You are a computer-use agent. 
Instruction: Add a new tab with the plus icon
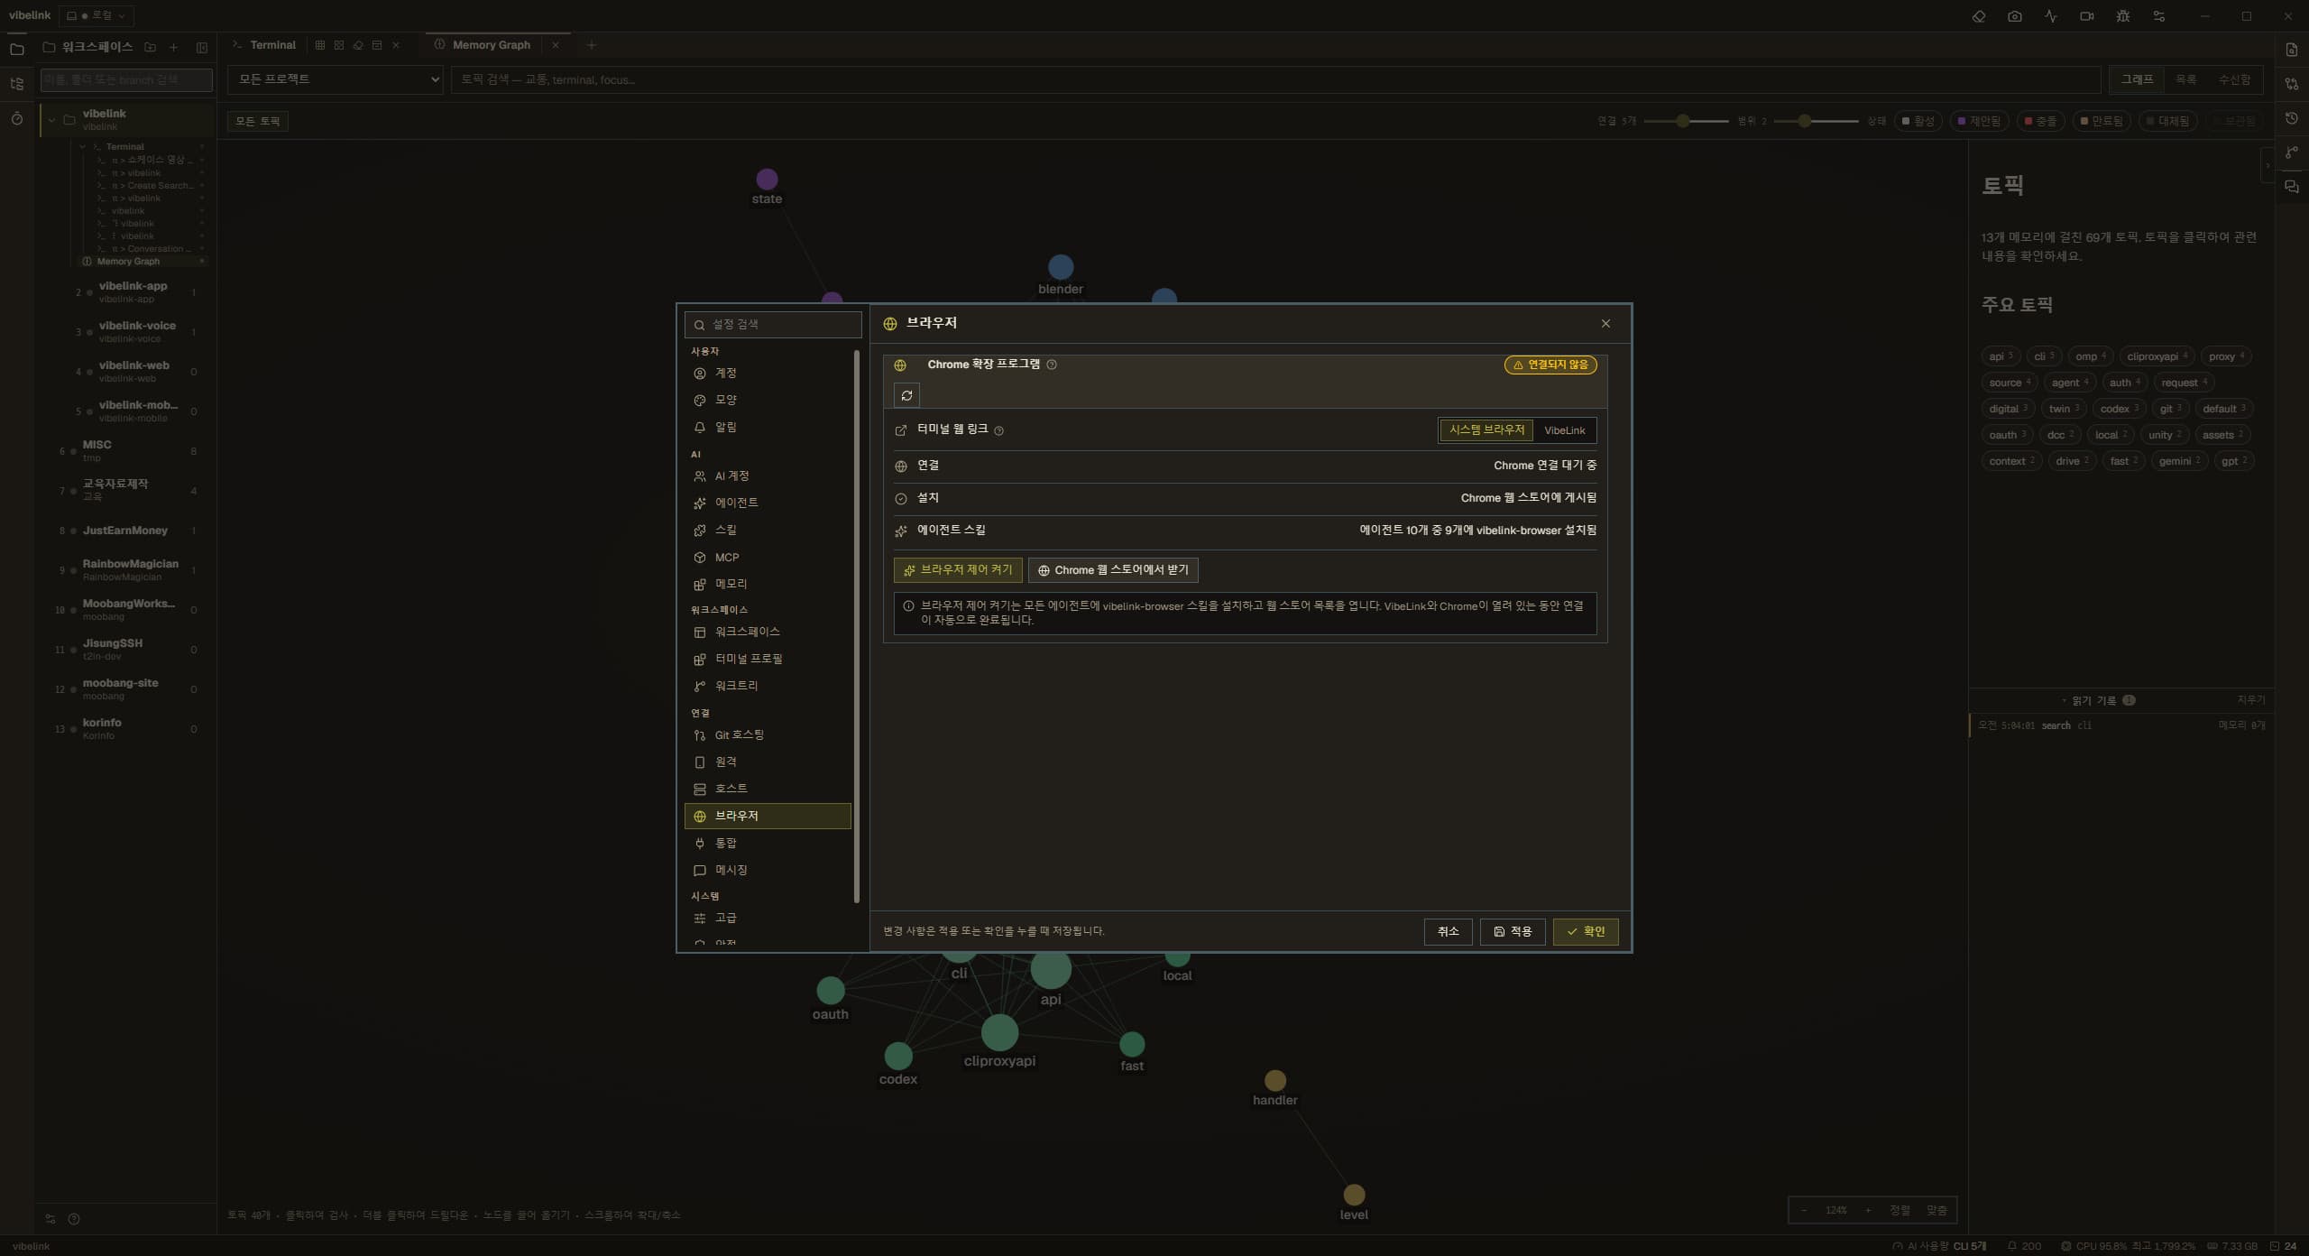click(591, 45)
